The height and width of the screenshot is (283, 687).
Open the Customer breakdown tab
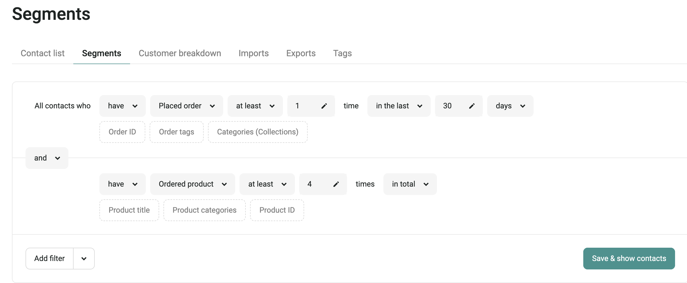pos(180,53)
